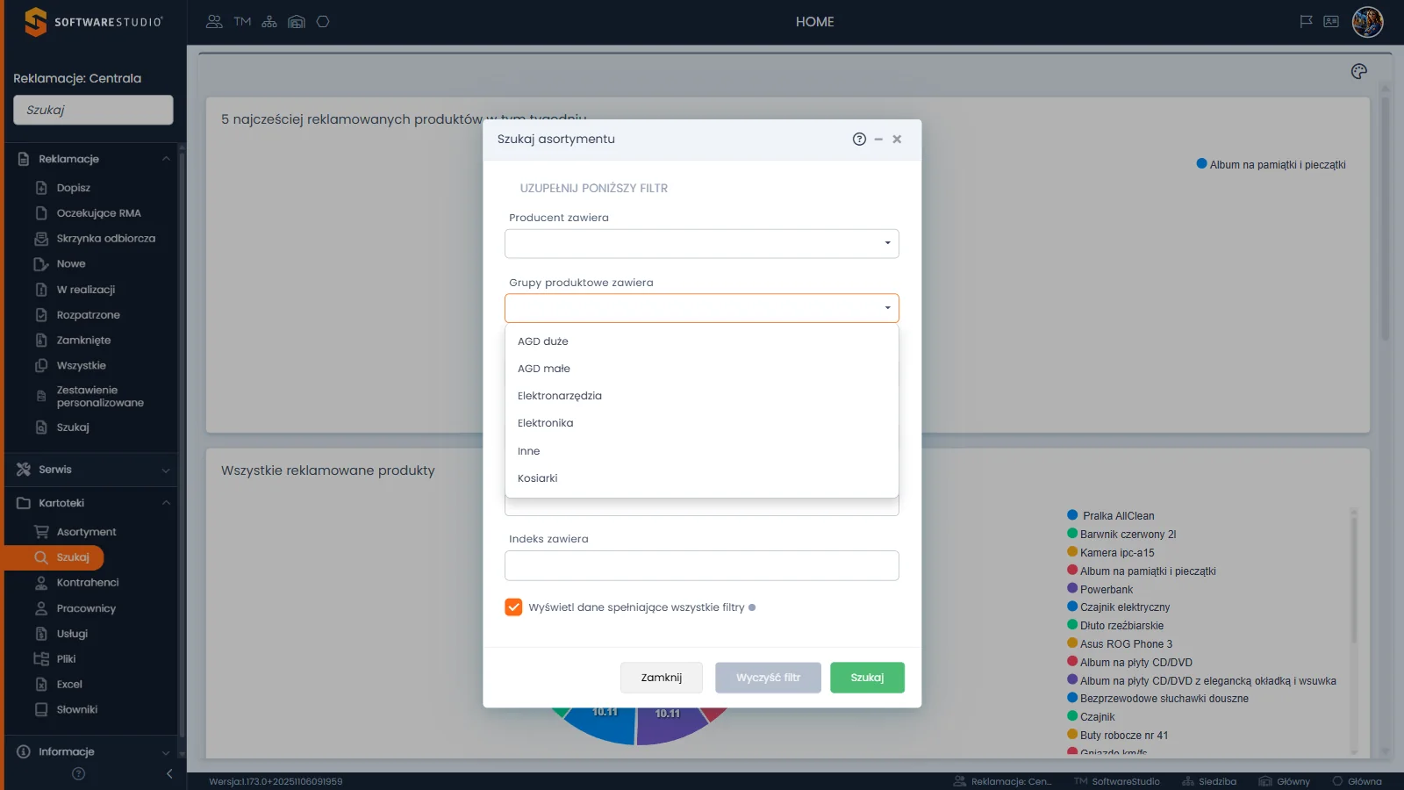Click the warehouse icon in top toolbar
This screenshot has height=790, width=1404.
[297, 22]
